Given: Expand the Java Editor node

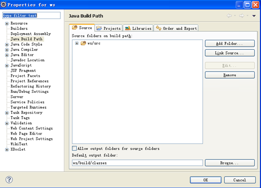Looking at the screenshot, I should pos(7,55).
